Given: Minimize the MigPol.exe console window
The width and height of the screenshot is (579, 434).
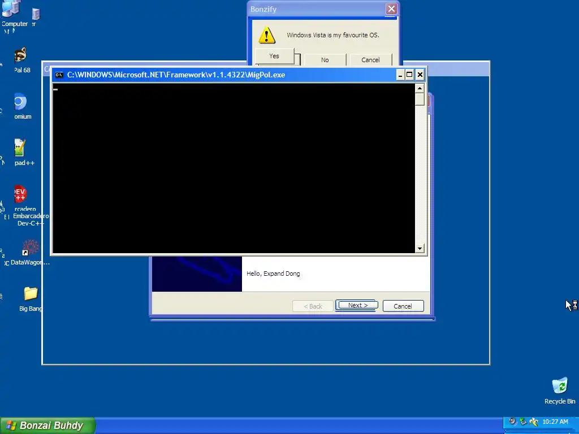Looking at the screenshot, I should click(x=400, y=75).
